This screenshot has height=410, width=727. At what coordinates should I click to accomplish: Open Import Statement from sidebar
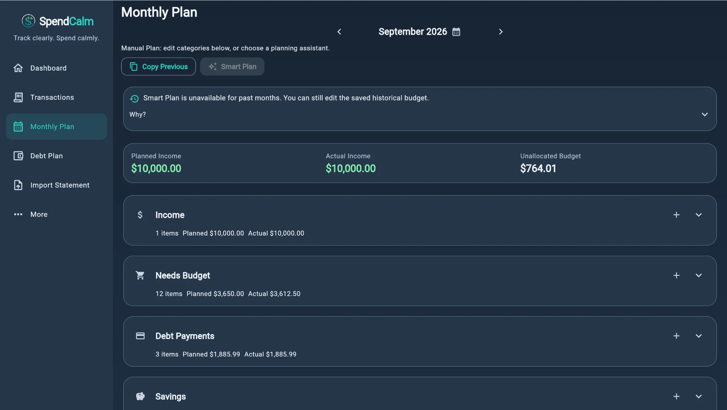56,185
